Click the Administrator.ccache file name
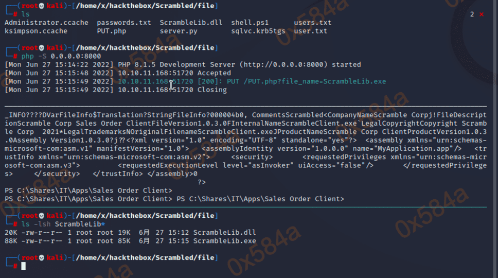This screenshot has width=498, height=278. click(46, 23)
